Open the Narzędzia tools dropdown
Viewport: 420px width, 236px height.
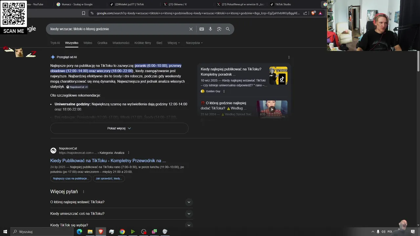click(194, 43)
